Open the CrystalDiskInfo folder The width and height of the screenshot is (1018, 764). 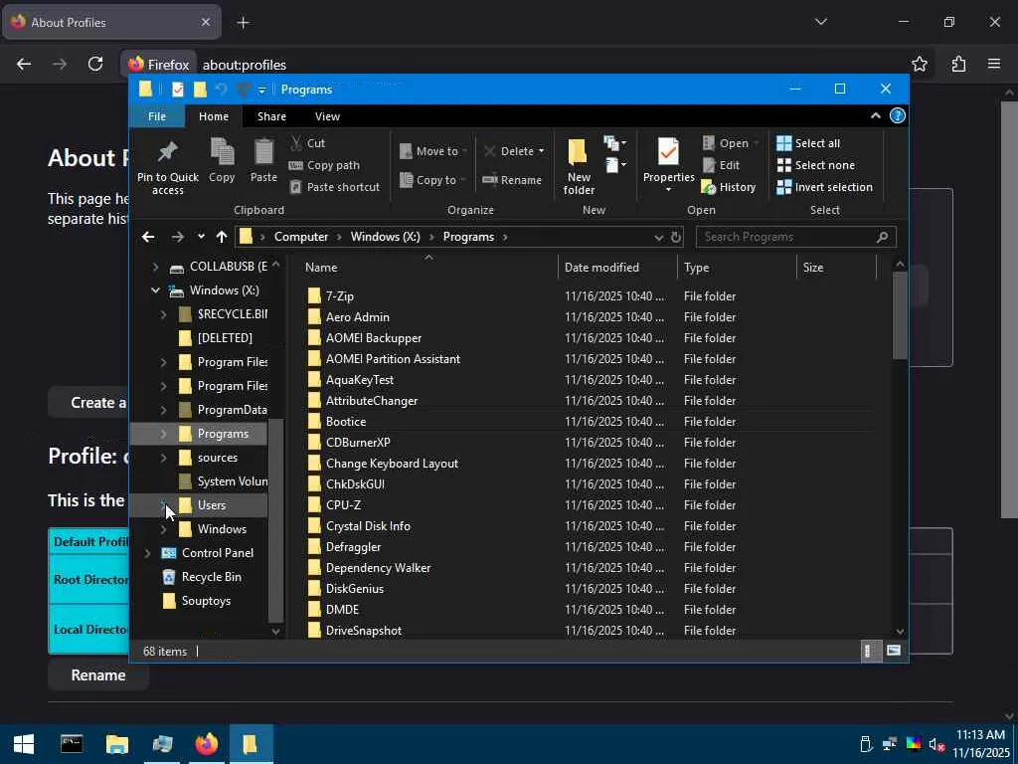pyautogui.click(x=368, y=526)
